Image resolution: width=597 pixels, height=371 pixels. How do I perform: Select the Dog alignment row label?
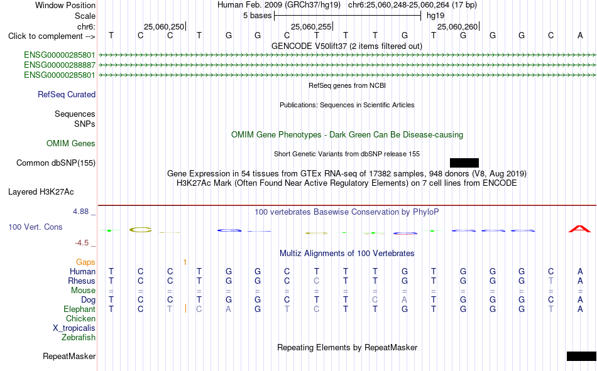click(x=89, y=300)
